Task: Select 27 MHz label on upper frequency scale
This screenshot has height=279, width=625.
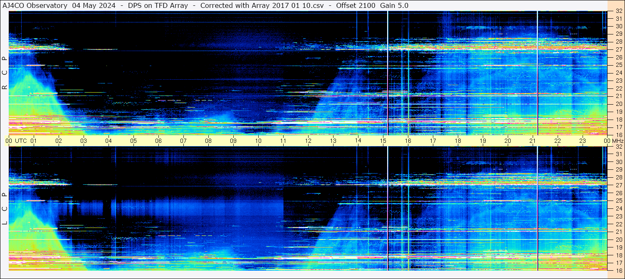Action: (618, 49)
